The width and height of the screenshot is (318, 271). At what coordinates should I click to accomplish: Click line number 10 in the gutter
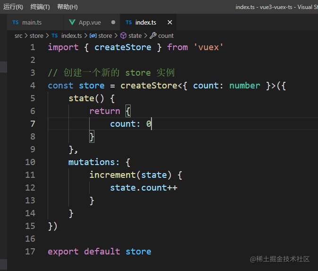click(30, 162)
